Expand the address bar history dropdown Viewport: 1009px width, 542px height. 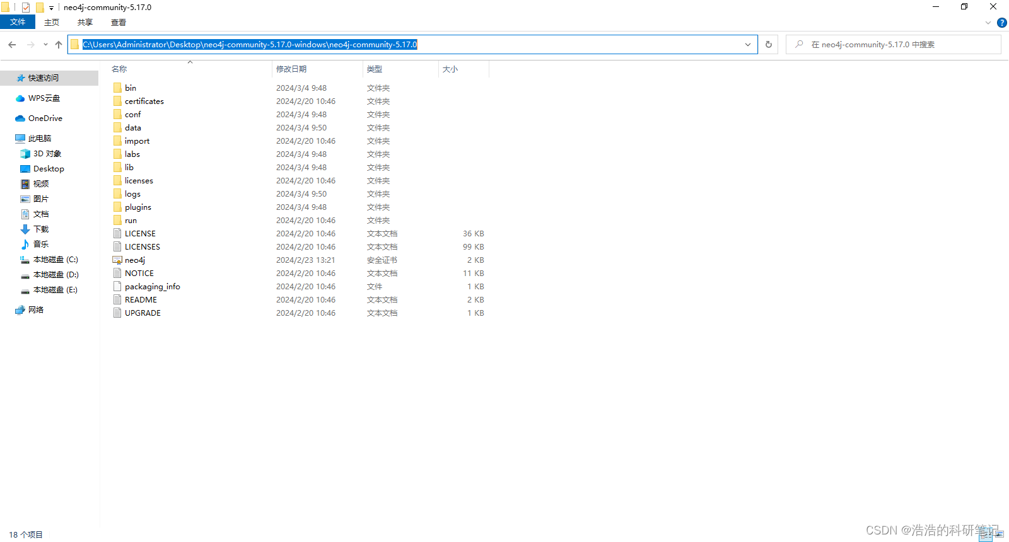click(748, 45)
